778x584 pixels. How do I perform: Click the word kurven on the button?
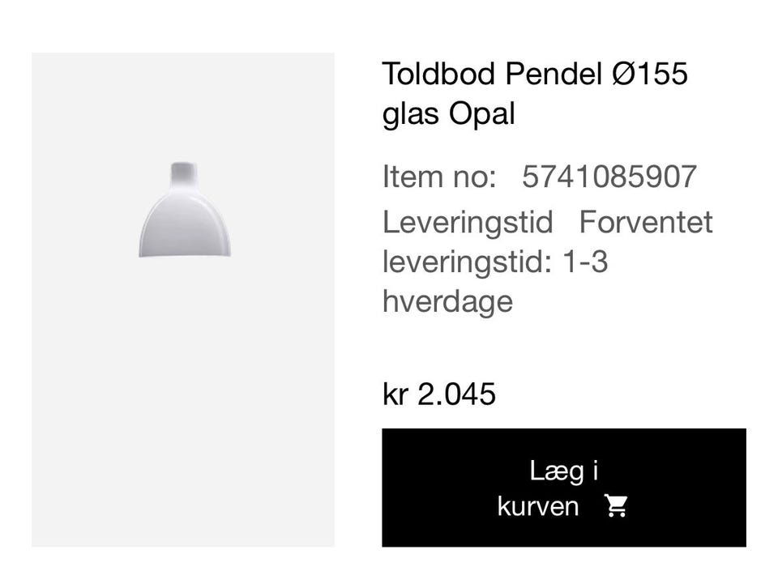pos(538,506)
